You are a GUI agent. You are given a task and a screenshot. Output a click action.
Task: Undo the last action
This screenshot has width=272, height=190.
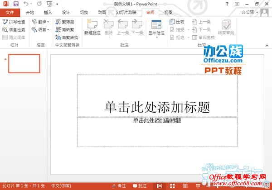click(x=26, y=4)
